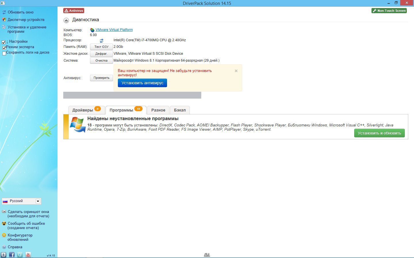Click the Сообщить об ошибке radiation icon
Screen dimensions: 414x258
tap(4, 223)
